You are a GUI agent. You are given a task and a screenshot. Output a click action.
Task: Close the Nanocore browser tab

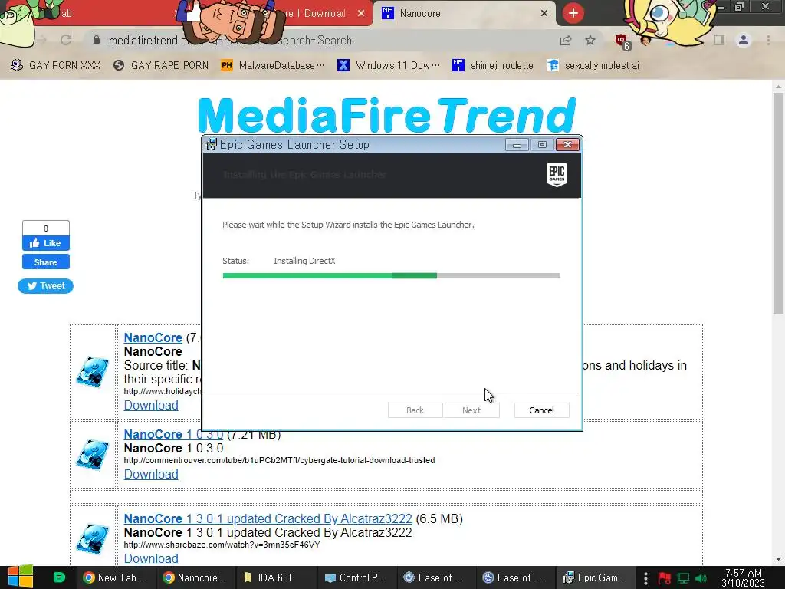pyautogui.click(x=544, y=14)
